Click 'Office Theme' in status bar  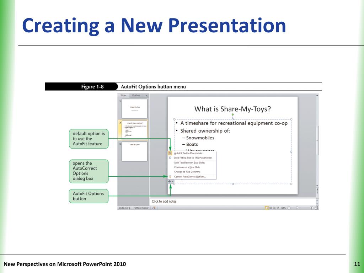(141, 208)
